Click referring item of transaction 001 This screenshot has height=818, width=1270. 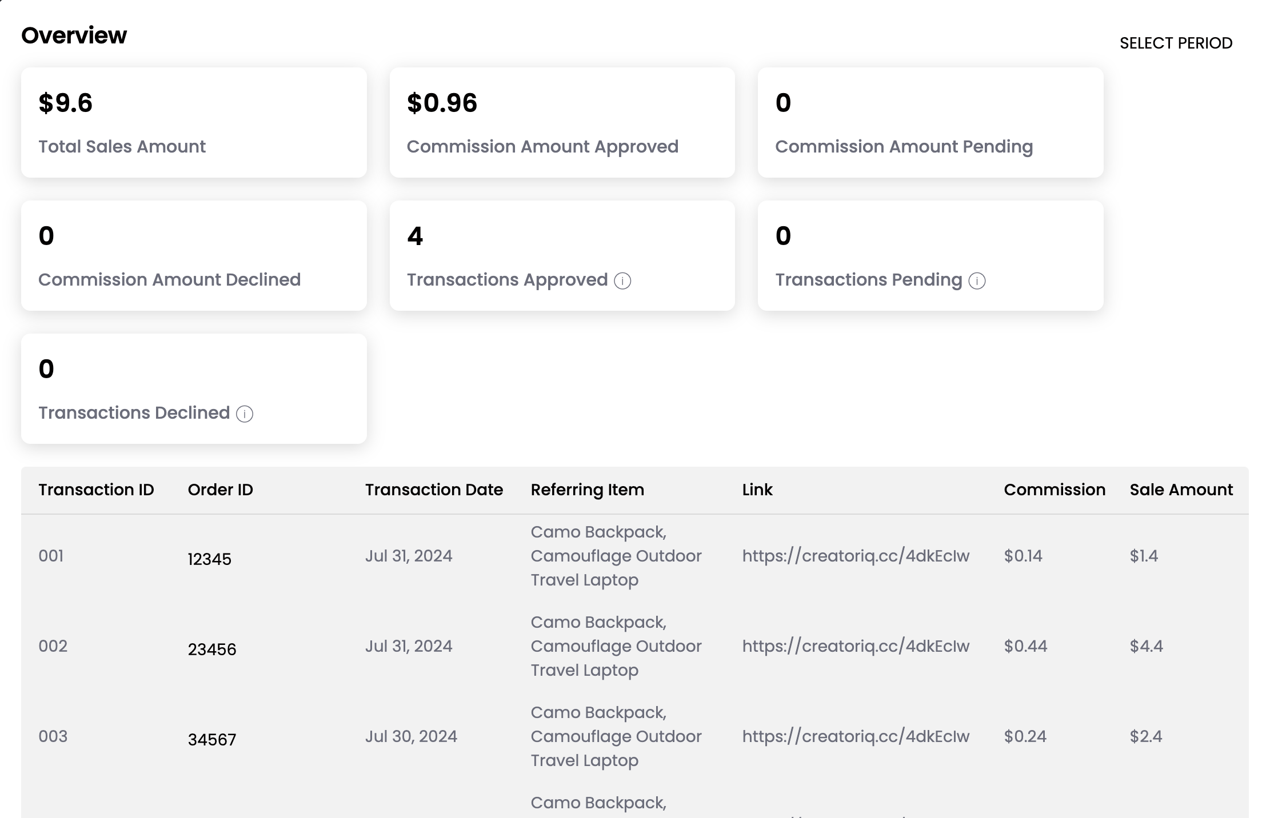pyautogui.click(x=616, y=556)
